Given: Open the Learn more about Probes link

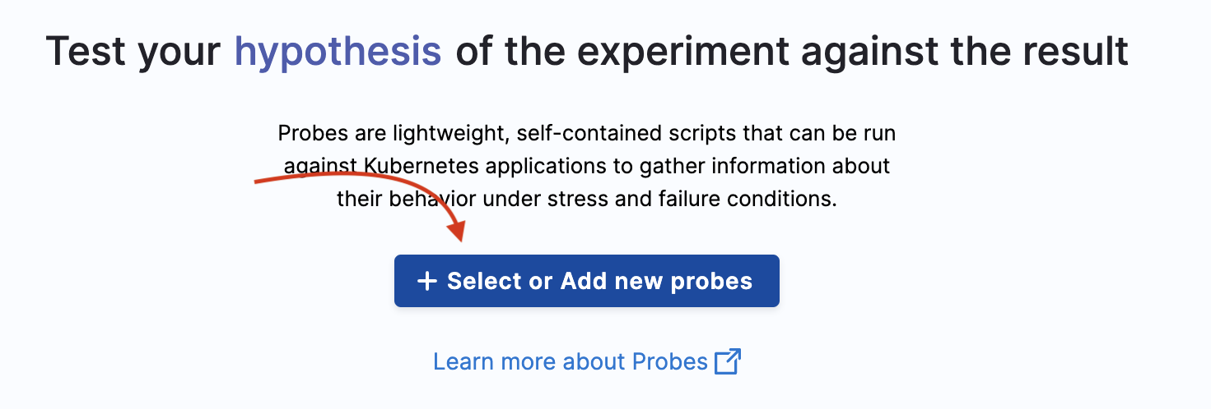Looking at the screenshot, I should 571,362.
